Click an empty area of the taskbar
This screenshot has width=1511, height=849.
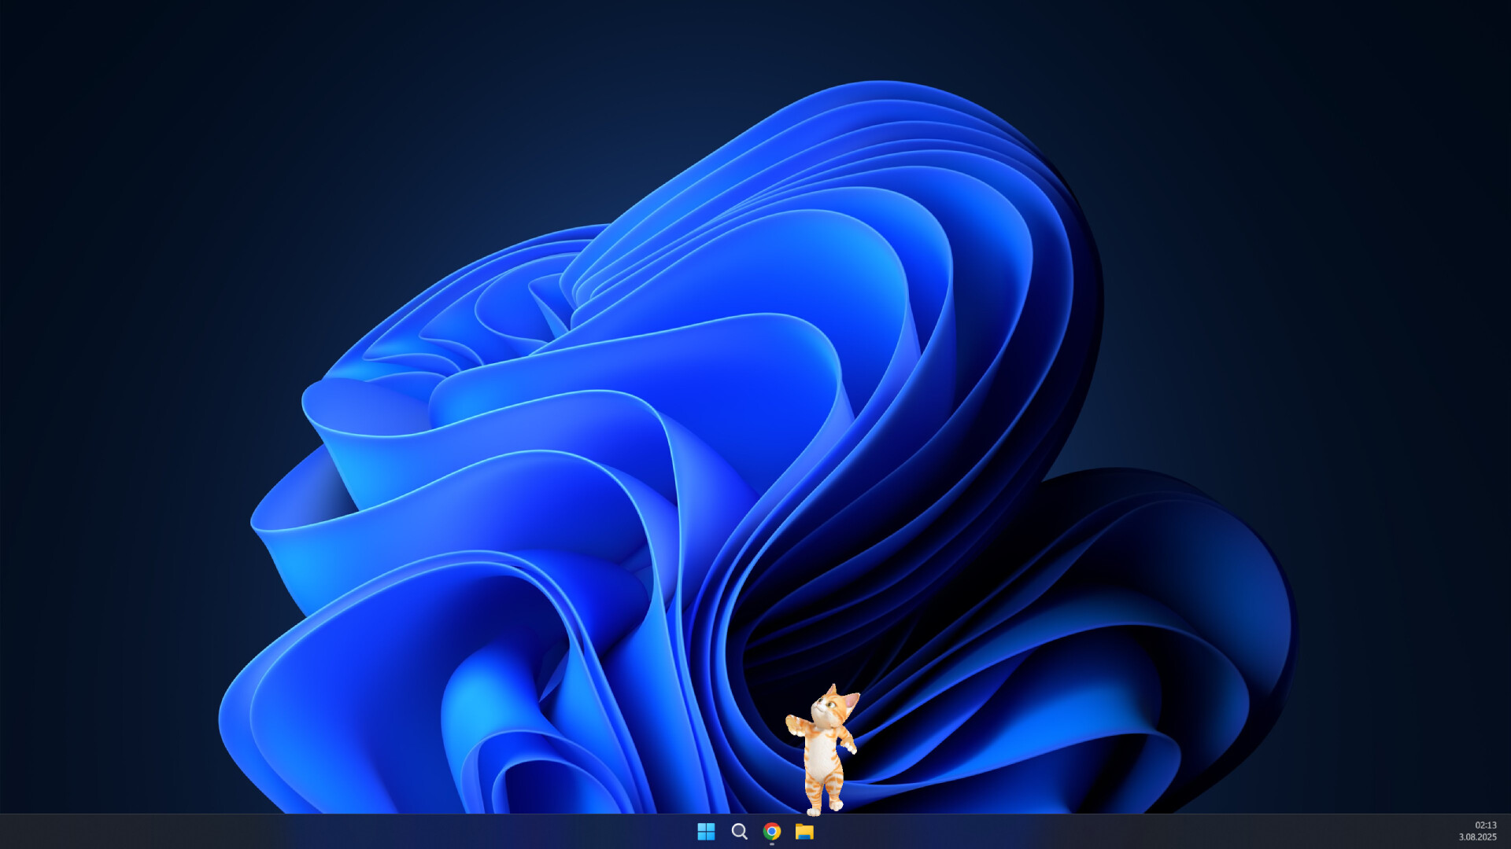(1102, 831)
